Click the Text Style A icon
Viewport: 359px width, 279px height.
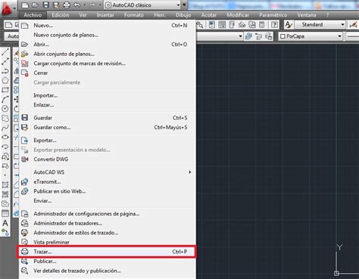coord(289,25)
